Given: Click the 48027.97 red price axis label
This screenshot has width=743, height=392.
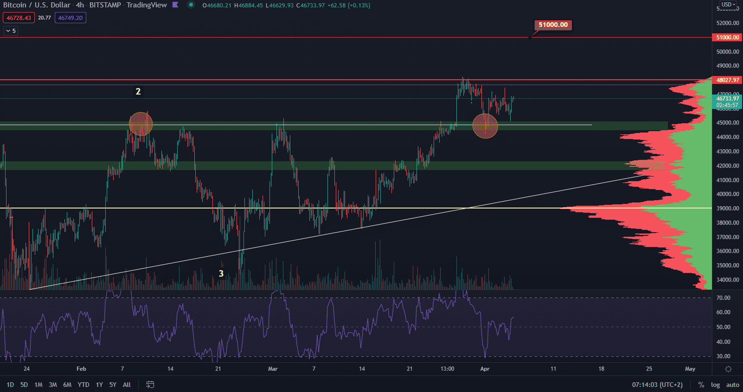Looking at the screenshot, I should click(727, 80).
